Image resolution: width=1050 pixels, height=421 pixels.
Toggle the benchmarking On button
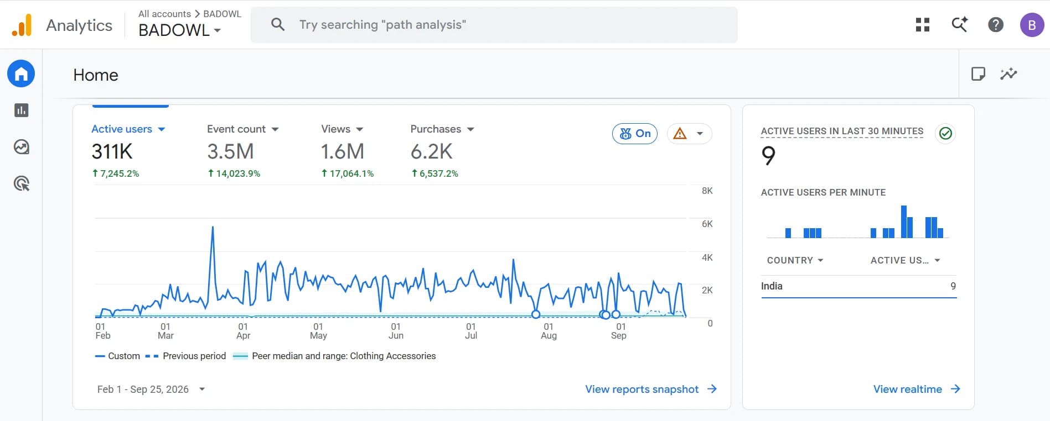pyautogui.click(x=635, y=134)
